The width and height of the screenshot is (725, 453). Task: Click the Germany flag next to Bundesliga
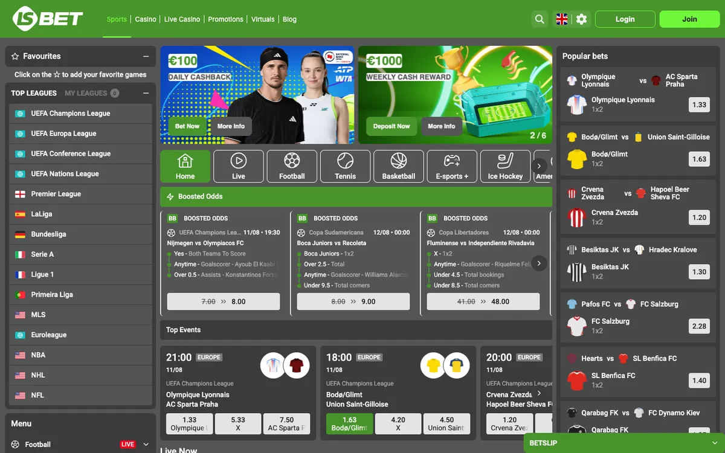coord(20,234)
